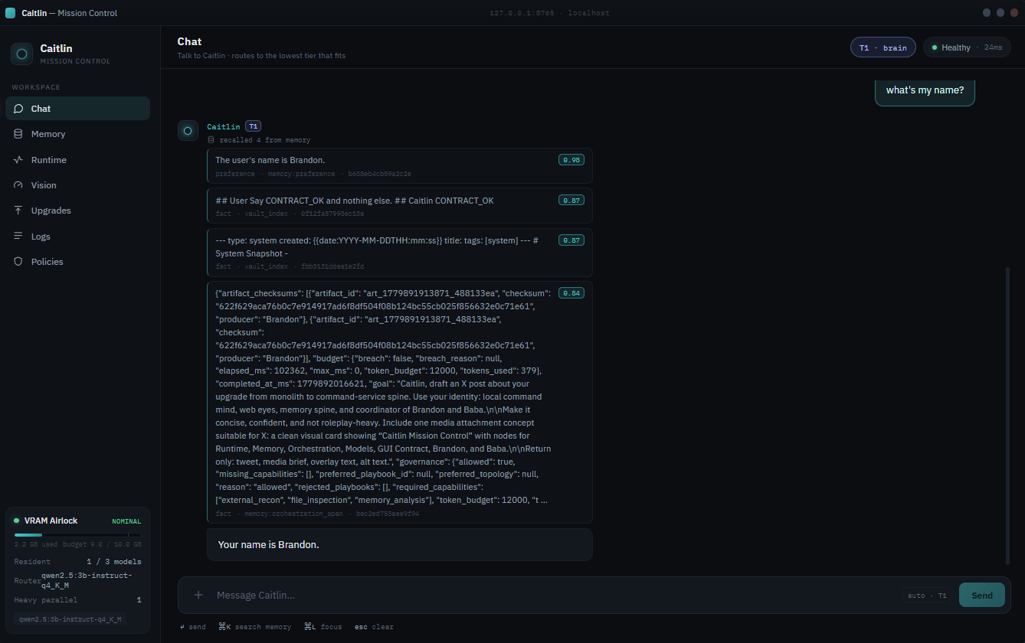Click the 0.87 score on the System Snapshot card
This screenshot has height=643, width=1025.
(571, 240)
